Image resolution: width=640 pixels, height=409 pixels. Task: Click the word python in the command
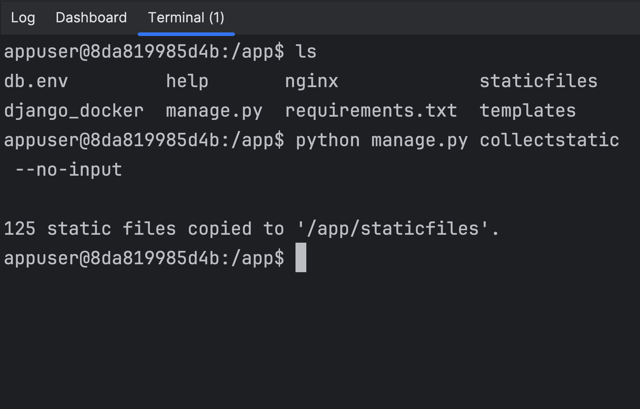coord(328,140)
